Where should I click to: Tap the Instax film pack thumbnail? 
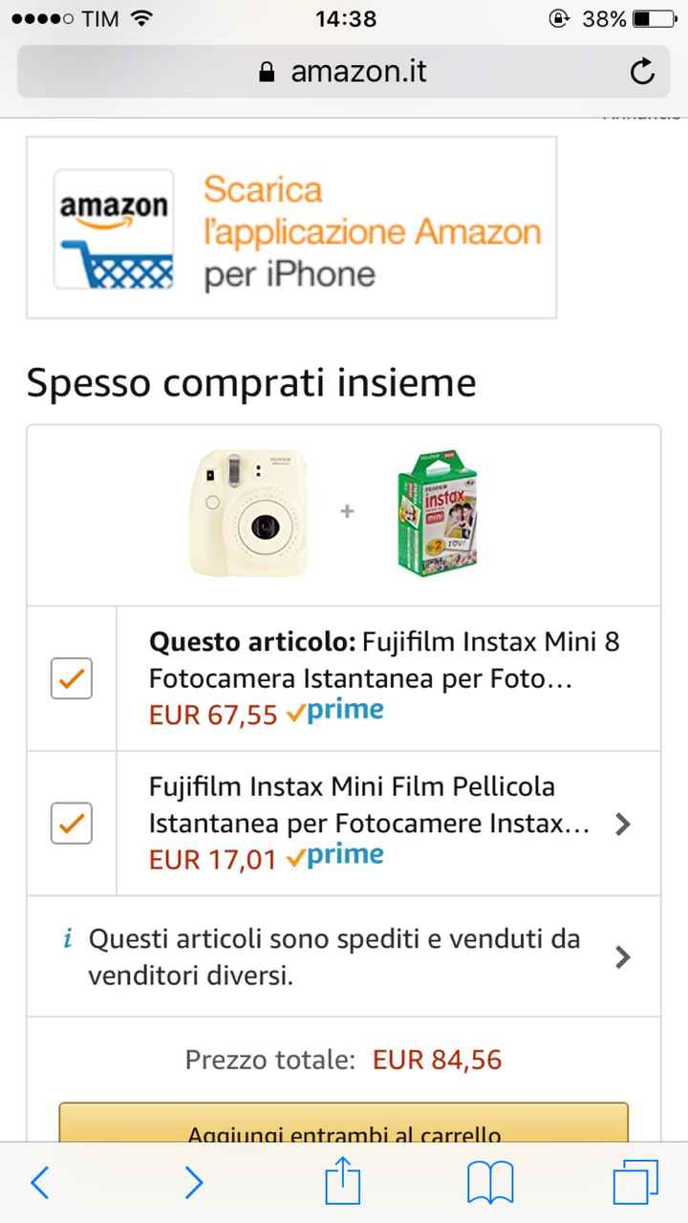439,513
